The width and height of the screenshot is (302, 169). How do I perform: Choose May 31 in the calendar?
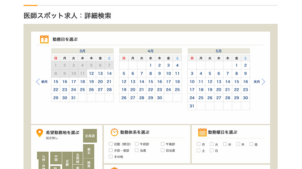coord(192,106)
